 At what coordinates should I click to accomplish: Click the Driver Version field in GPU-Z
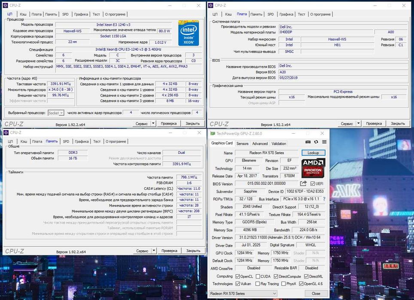(280, 237)
